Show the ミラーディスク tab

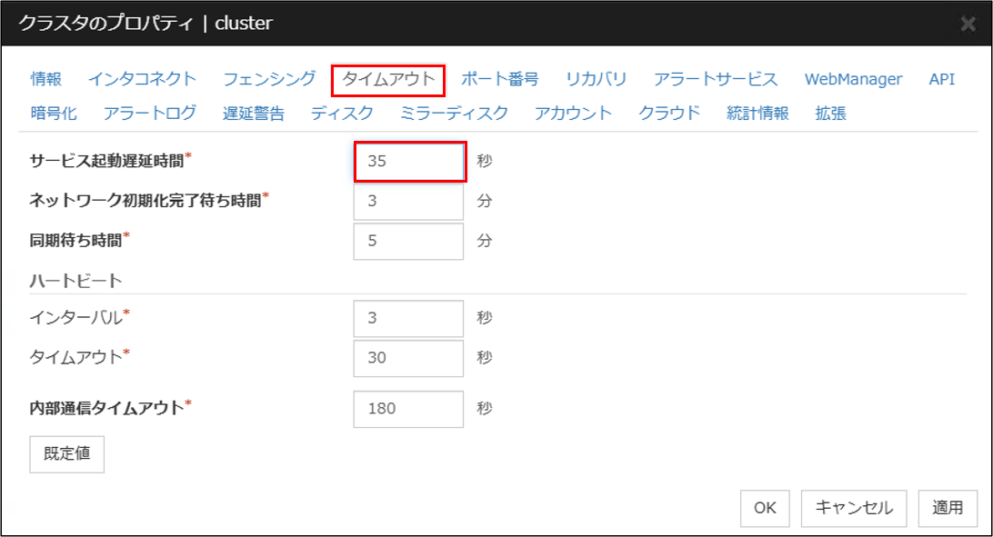coord(454,114)
